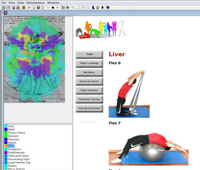Click the aura head icon below the toolbar
The image size is (200, 170).
click(x=5, y=13)
